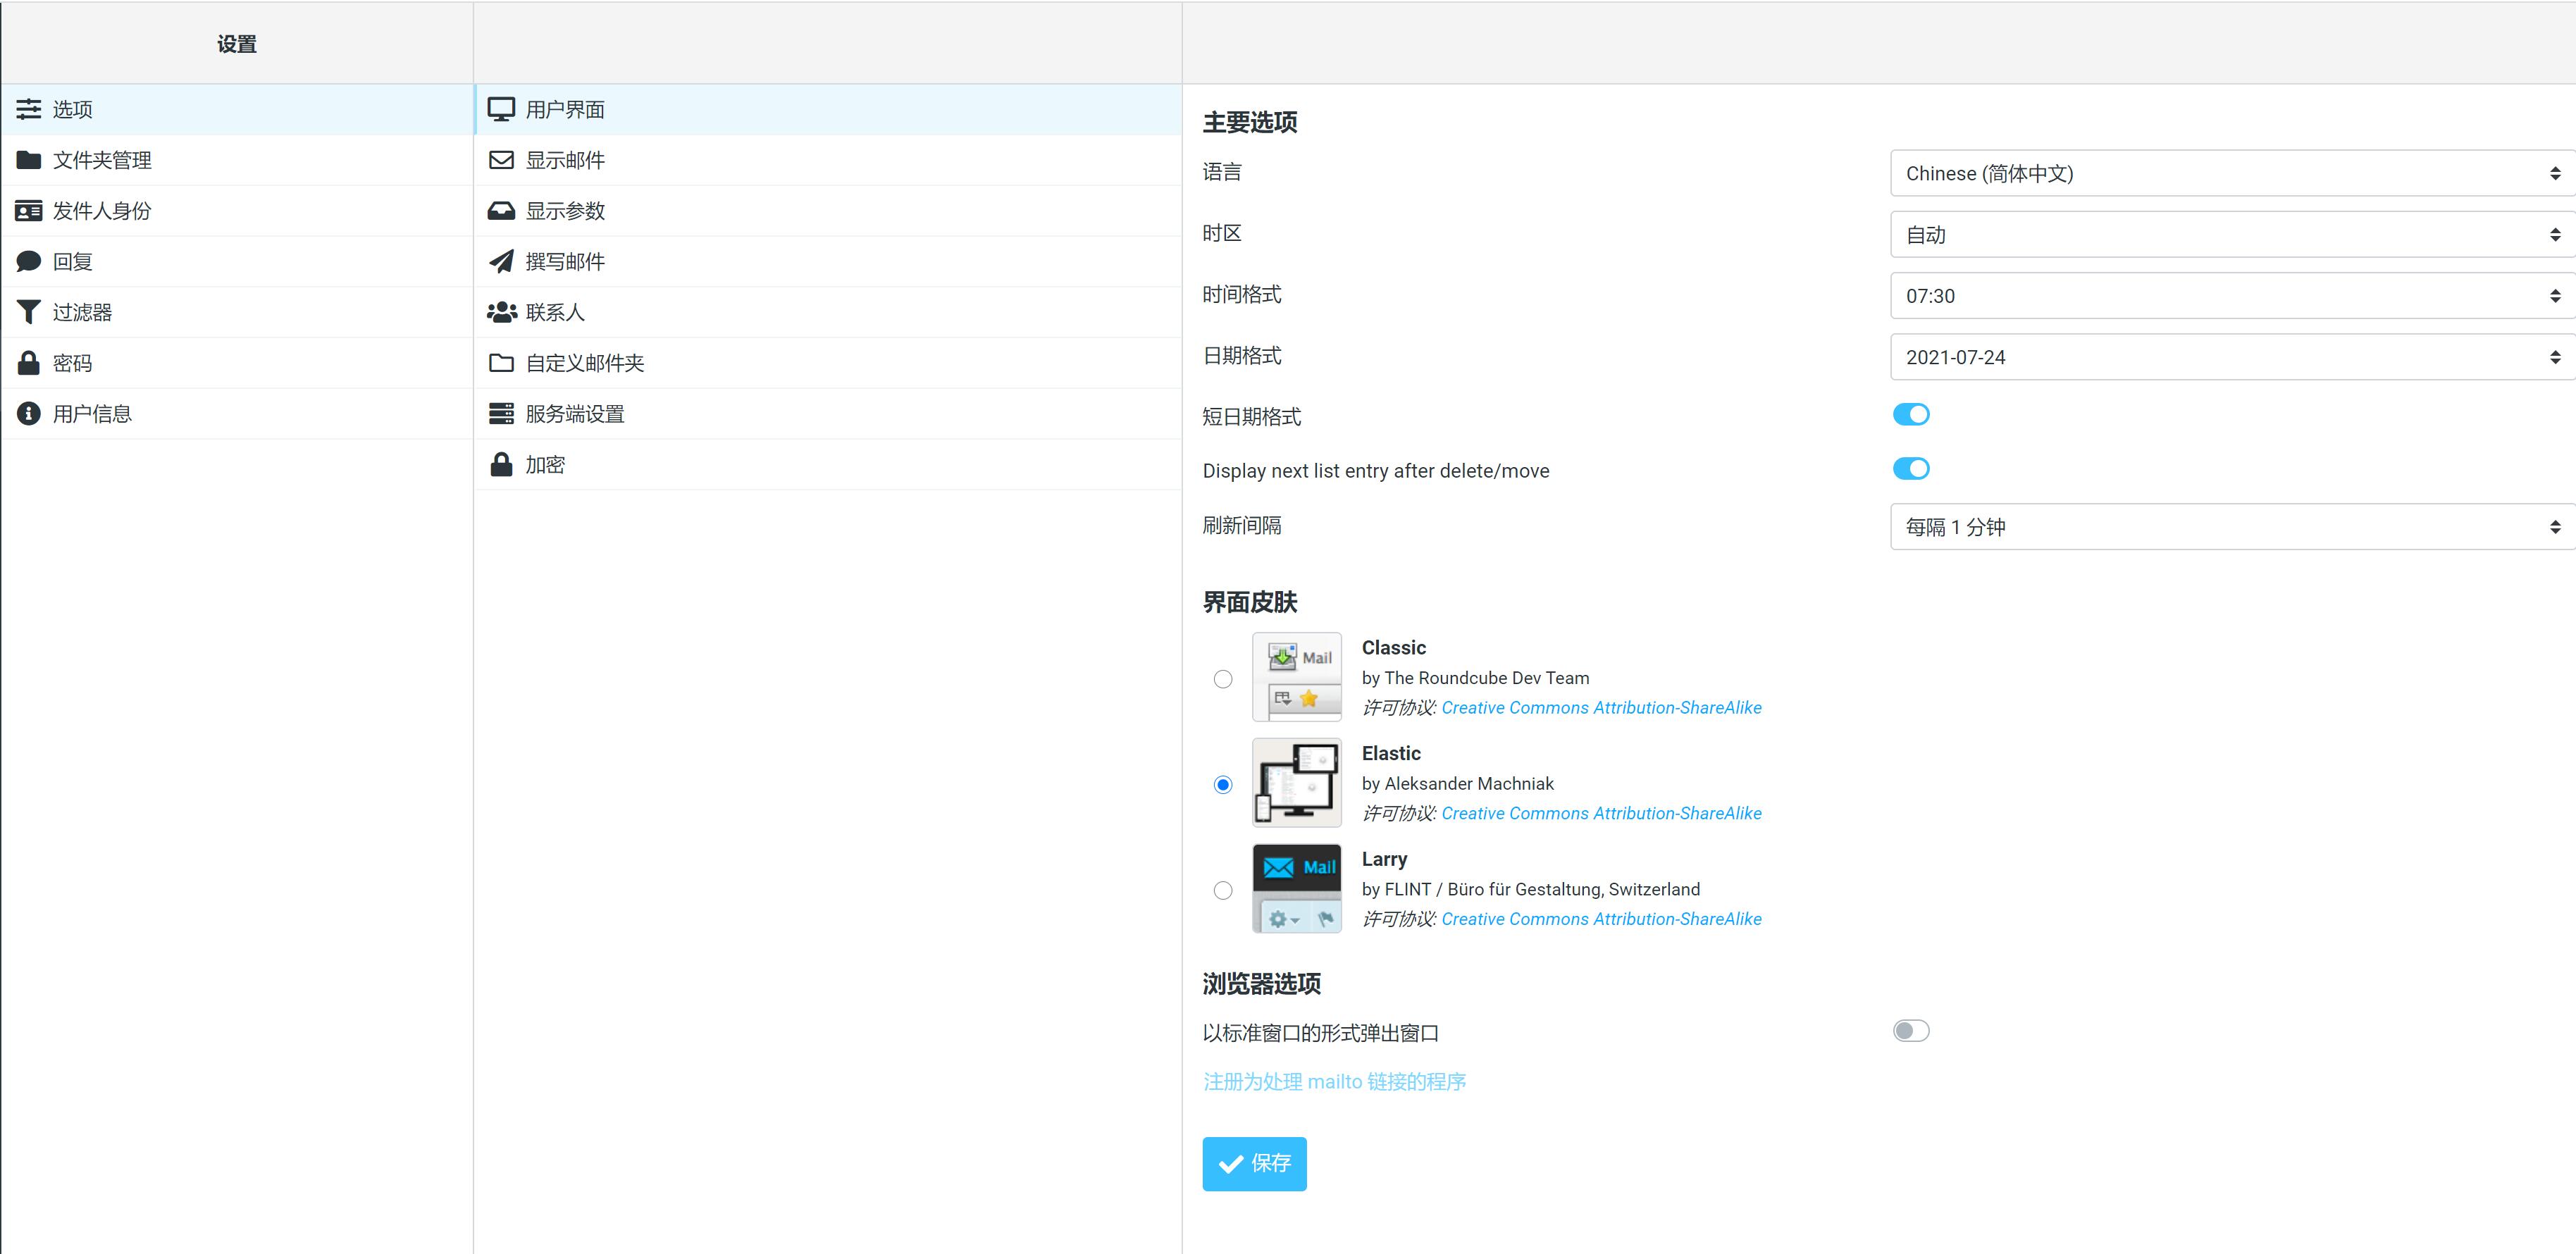Click the lock icon beside 加密
2576x1254 pixels.
click(x=501, y=465)
